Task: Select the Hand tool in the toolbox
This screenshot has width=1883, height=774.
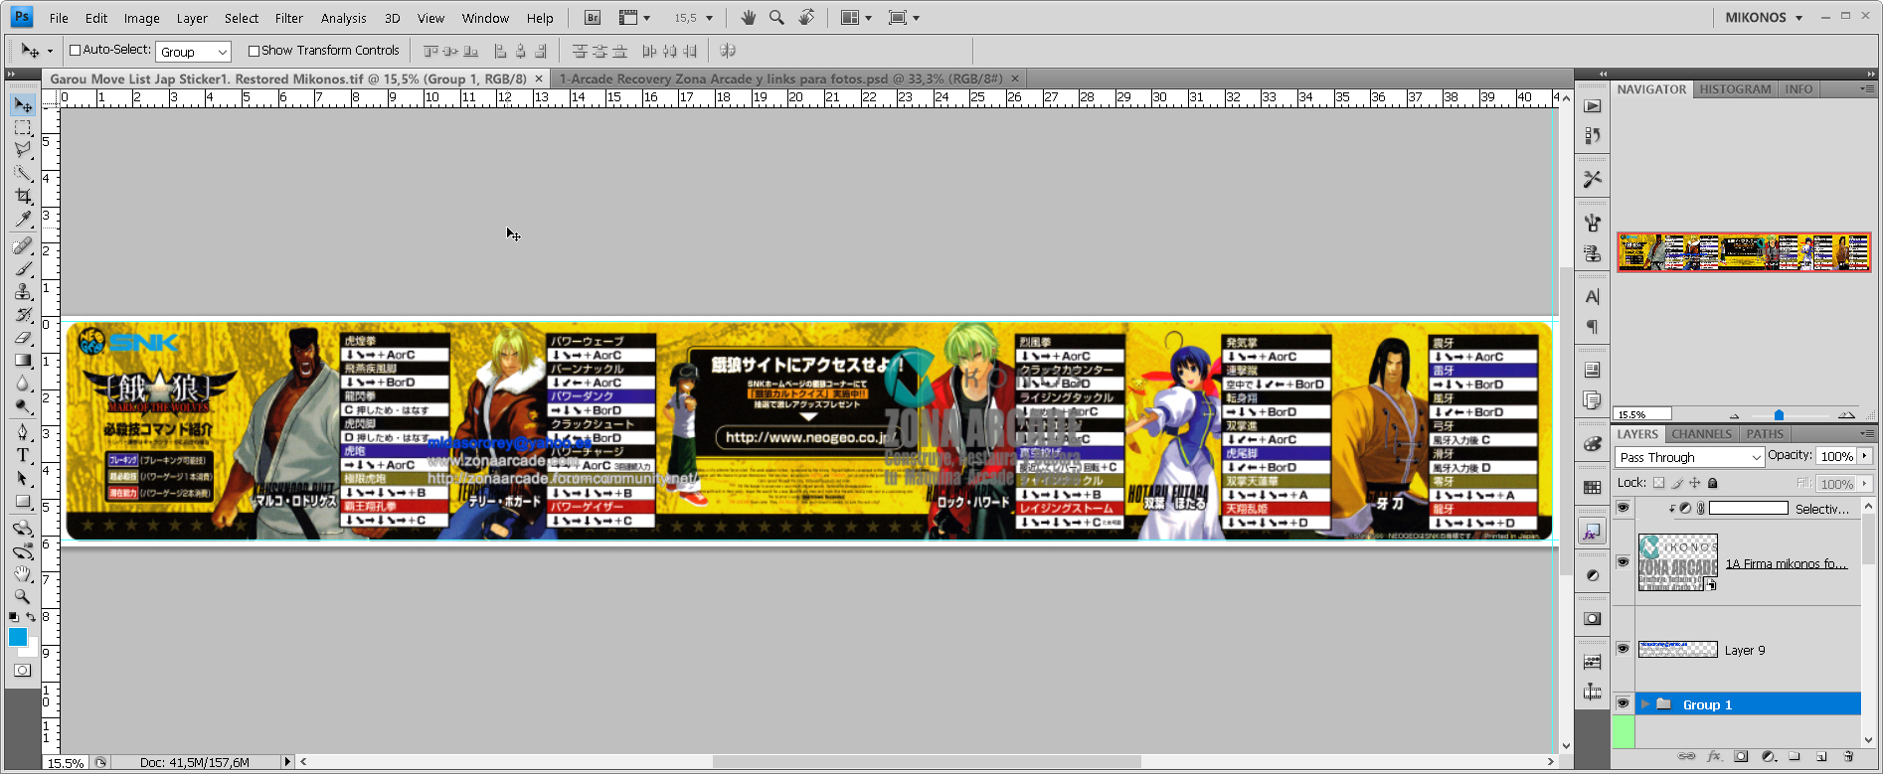Action: [23, 573]
